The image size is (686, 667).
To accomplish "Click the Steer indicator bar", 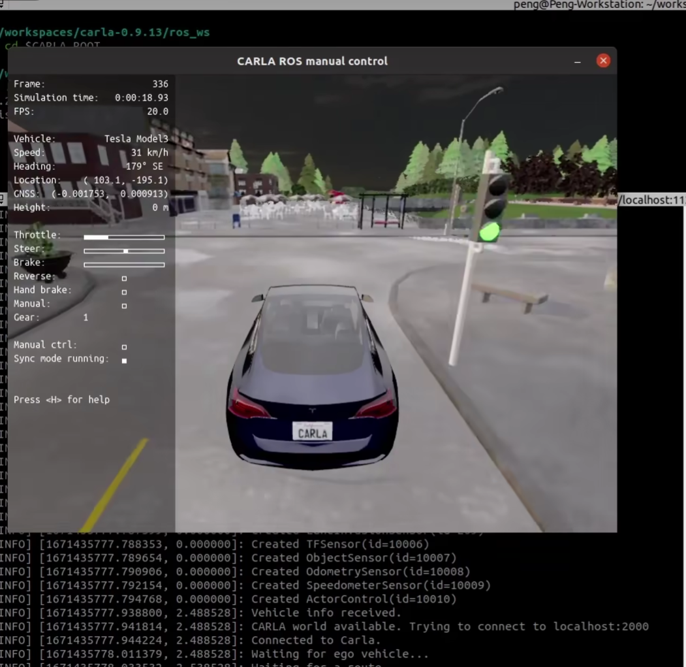I will click(x=124, y=251).
